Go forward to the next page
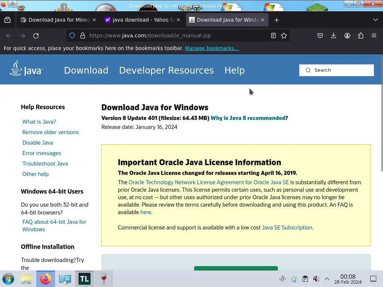This screenshot has height=287, width=383. pos(22,36)
